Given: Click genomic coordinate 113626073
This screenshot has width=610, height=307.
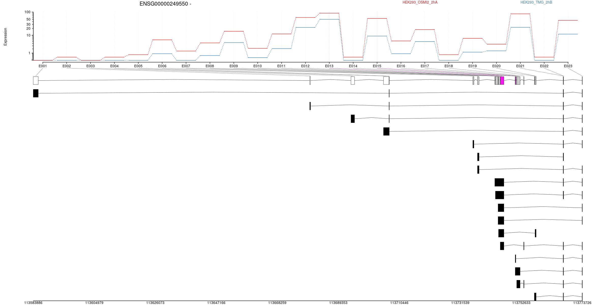Looking at the screenshot, I should point(155,303).
